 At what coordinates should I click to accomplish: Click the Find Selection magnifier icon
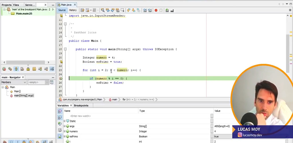point(103,10)
